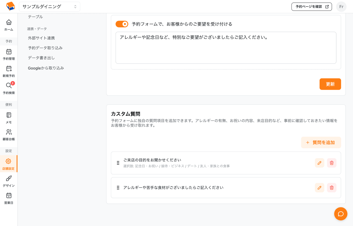Click the ご来店の目的をお聞かせください question text
This screenshot has height=226, width=353.
click(152, 160)
